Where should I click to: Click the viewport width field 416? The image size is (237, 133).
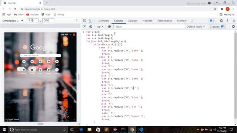coord(33,21)
